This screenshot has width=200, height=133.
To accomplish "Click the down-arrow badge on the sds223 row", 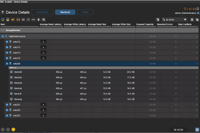I will [43, 116].
